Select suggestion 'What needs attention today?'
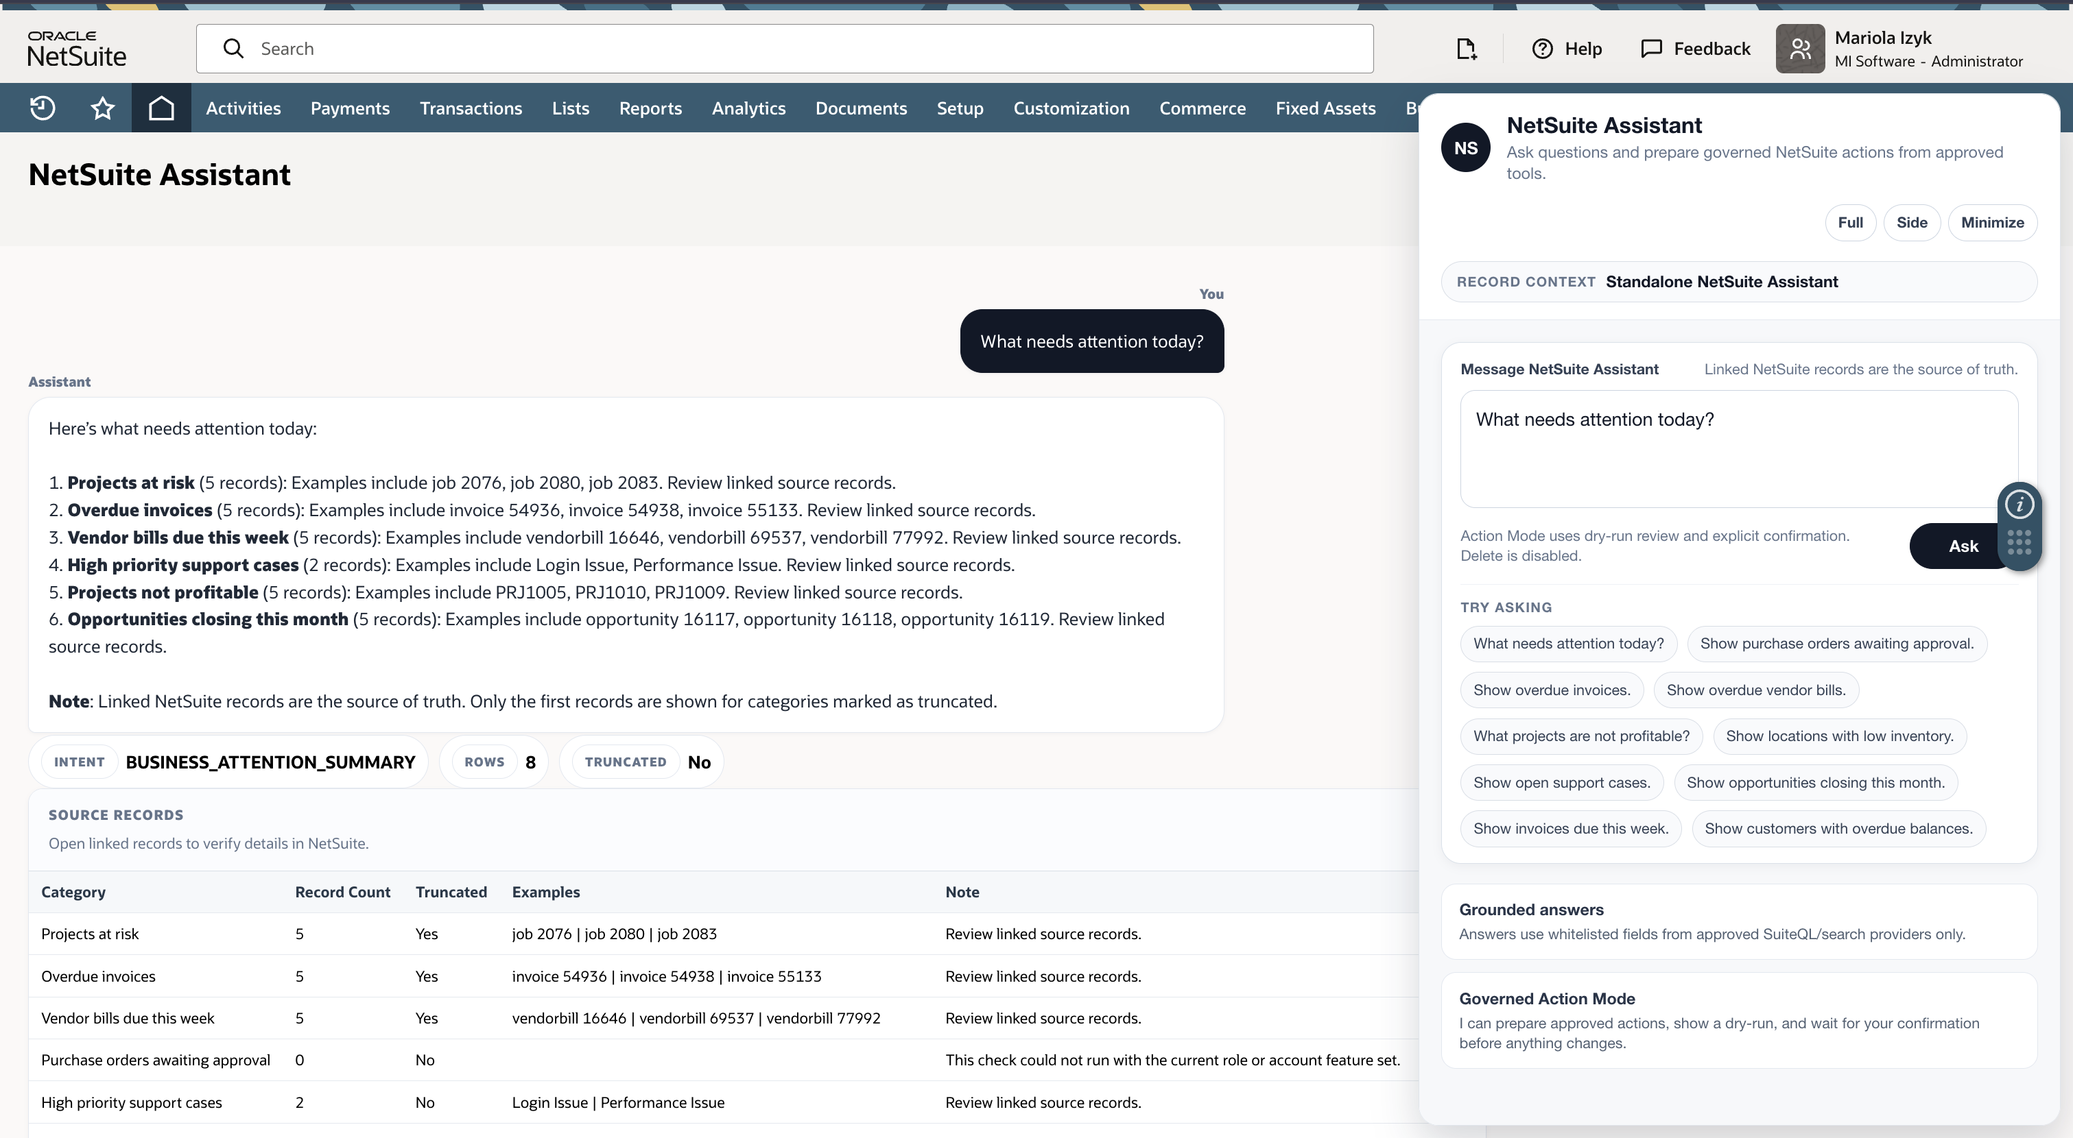 coord(1568,644)
